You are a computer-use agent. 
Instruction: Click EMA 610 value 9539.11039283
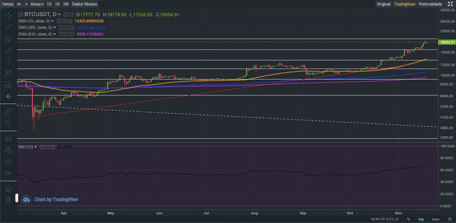click(x=90, y=34)
